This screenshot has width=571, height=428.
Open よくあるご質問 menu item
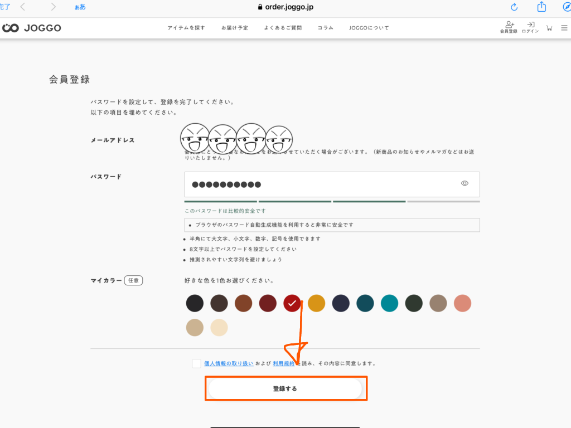(x=283, y=28)
